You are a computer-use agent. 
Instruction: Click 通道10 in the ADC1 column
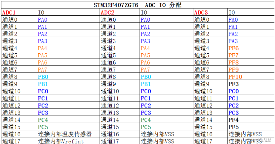(11, 91)
